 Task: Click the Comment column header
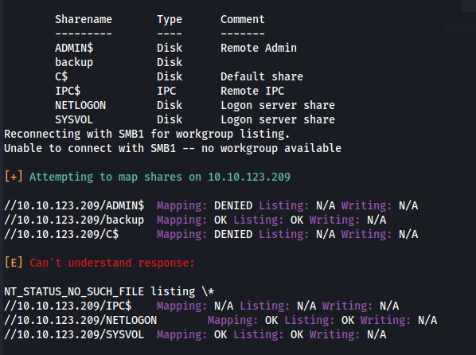243,19
